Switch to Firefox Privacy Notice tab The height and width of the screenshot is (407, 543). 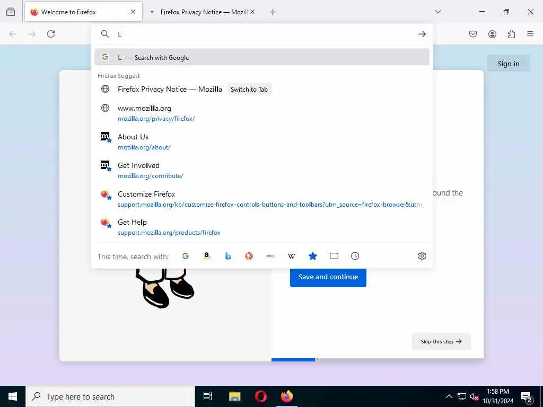point(202,12)
